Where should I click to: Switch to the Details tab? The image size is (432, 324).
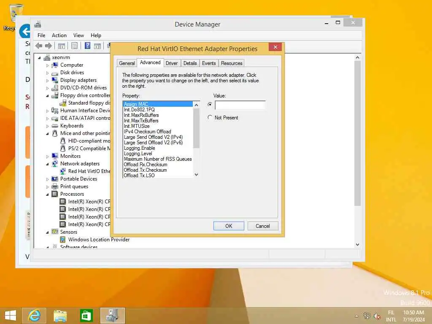pyautogui.click(x=190, y=63)
